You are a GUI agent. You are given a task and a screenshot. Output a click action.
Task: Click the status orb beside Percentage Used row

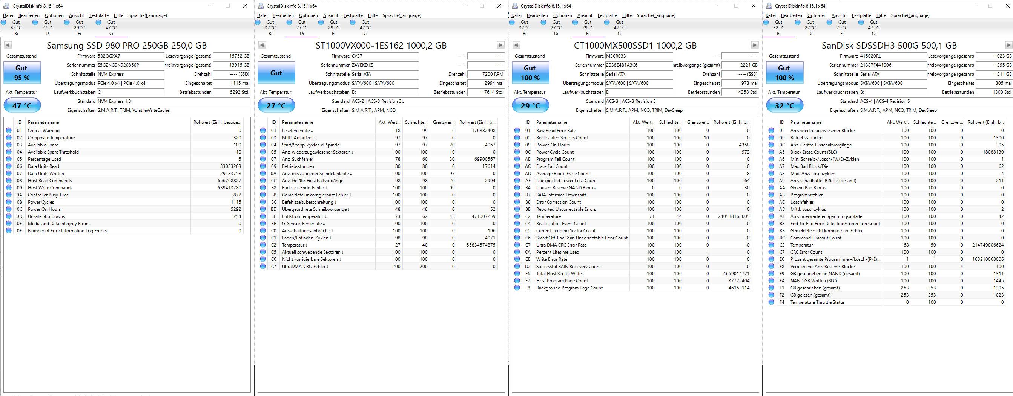point(9,159)
